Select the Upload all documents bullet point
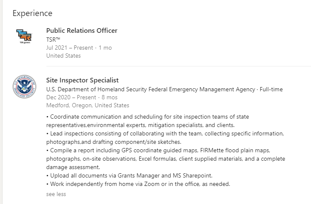The width and height of the screenshot is (311, 204). [129, 175]
